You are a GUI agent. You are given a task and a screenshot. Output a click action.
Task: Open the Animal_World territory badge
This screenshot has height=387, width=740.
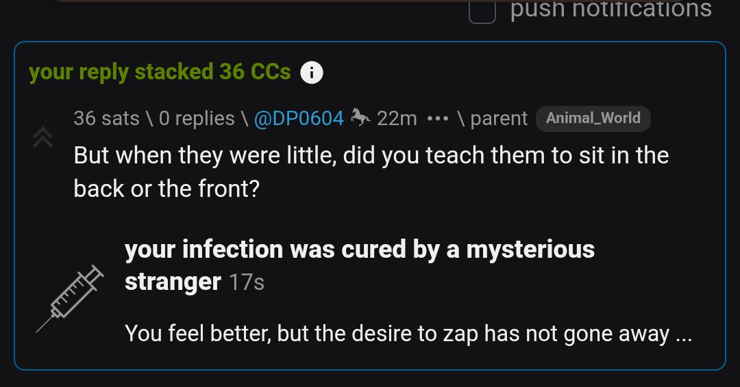[593, 118]
